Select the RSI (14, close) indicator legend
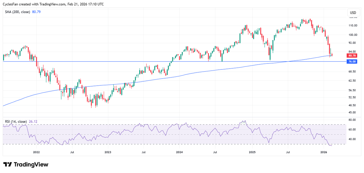 click(16, 121)
